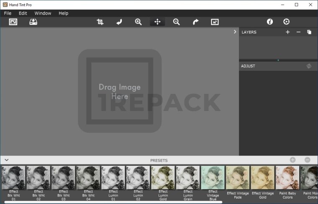
Task: Remove layer using the minus icon
Action: pyautogui.click(x=298, y=32)
